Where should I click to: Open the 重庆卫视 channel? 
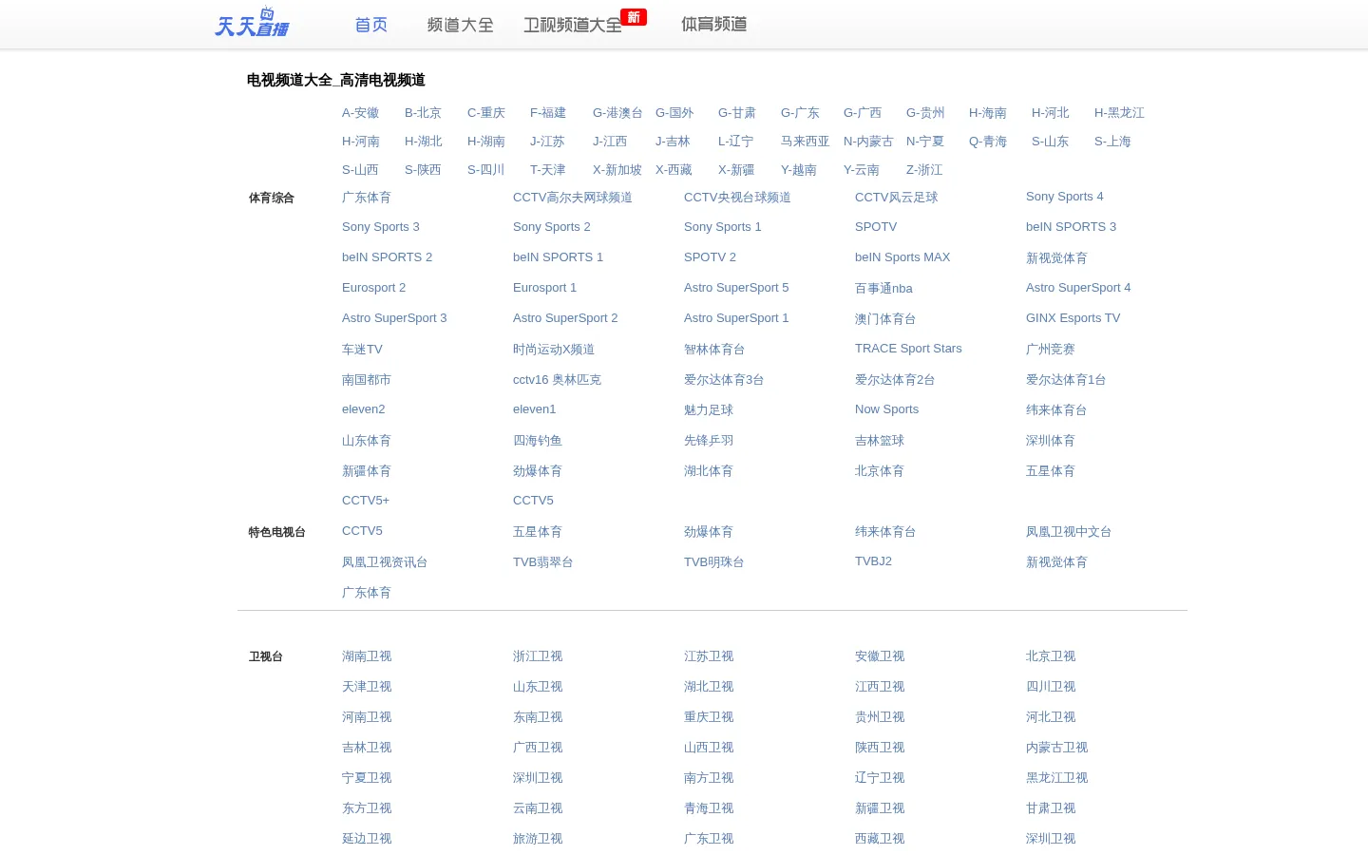pos(709,717)
